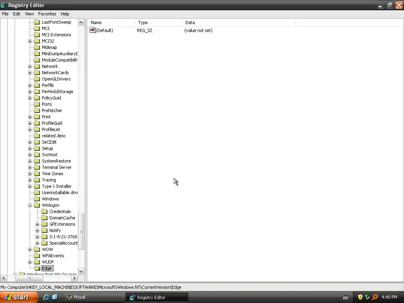Sort values by Type column header

(x=159, y=22)
